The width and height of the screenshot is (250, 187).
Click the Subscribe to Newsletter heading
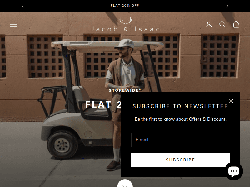pyautogui.click(x=181, y=106)
